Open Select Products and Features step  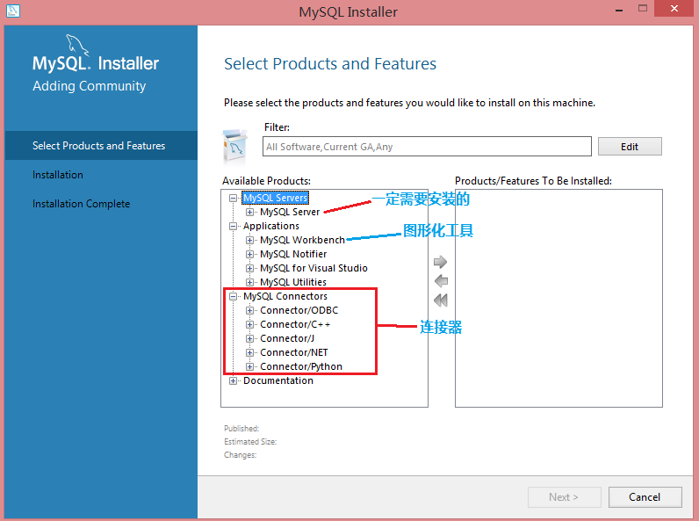pos(101,146)
